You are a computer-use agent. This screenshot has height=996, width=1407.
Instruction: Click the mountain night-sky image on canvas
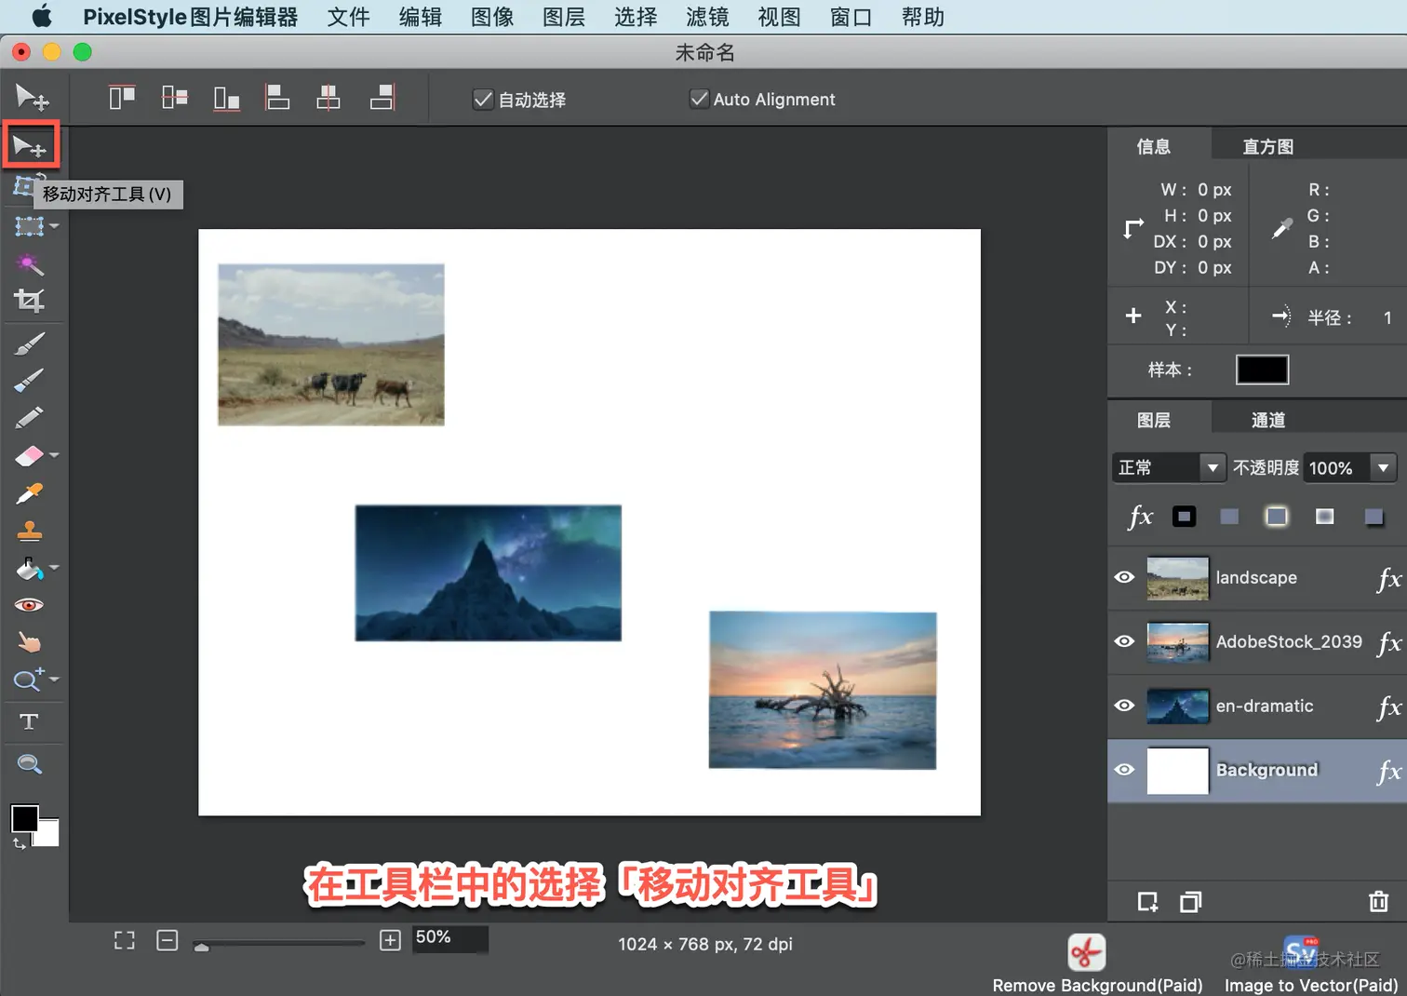(489, 572)
